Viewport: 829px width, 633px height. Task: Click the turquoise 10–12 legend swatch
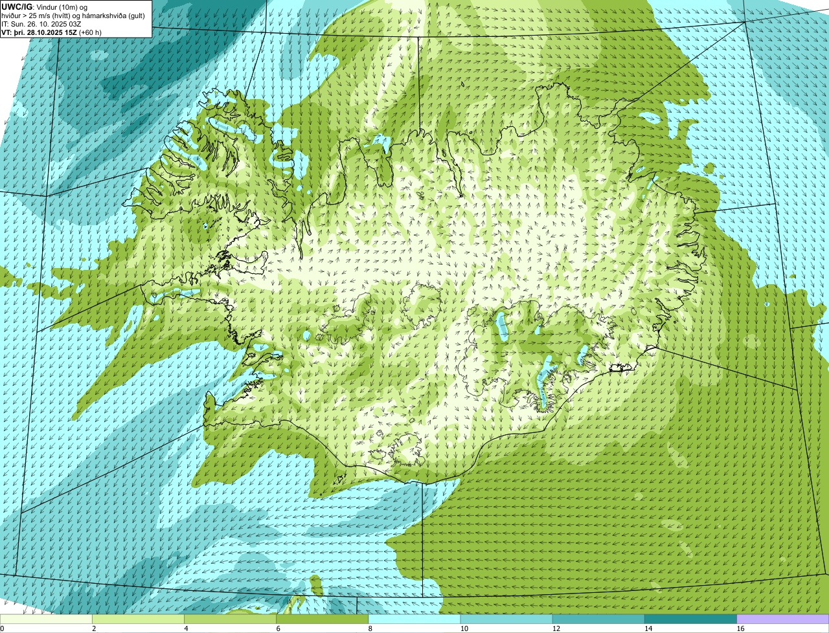[x=506, y=619]
